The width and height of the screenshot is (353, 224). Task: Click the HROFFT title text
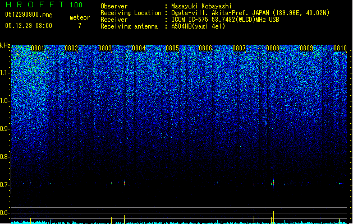point(35,4)
